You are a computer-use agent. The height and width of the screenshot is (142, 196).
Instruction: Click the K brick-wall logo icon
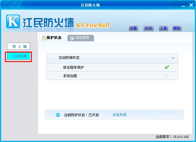[13, 22]
